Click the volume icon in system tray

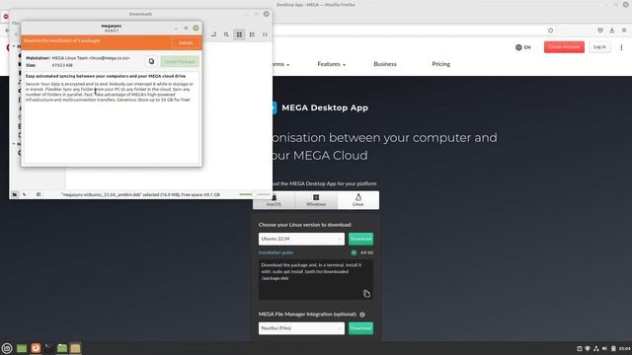coord(604,348)
